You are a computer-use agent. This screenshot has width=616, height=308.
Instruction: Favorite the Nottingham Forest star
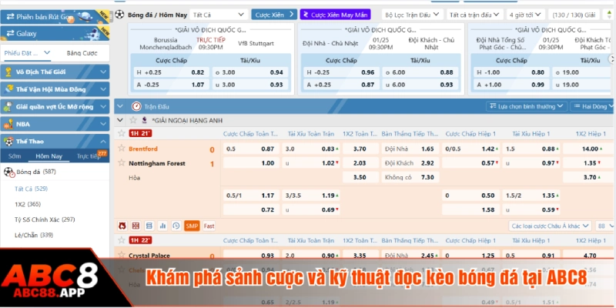click(x=122, y=162)
